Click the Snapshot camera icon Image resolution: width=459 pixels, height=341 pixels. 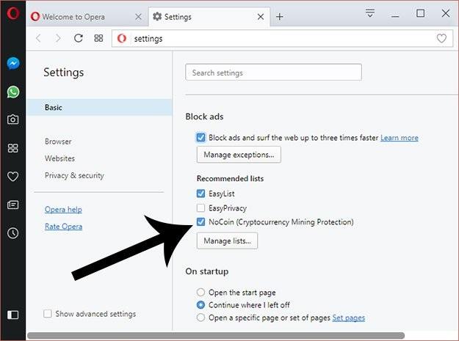point(12,120)
